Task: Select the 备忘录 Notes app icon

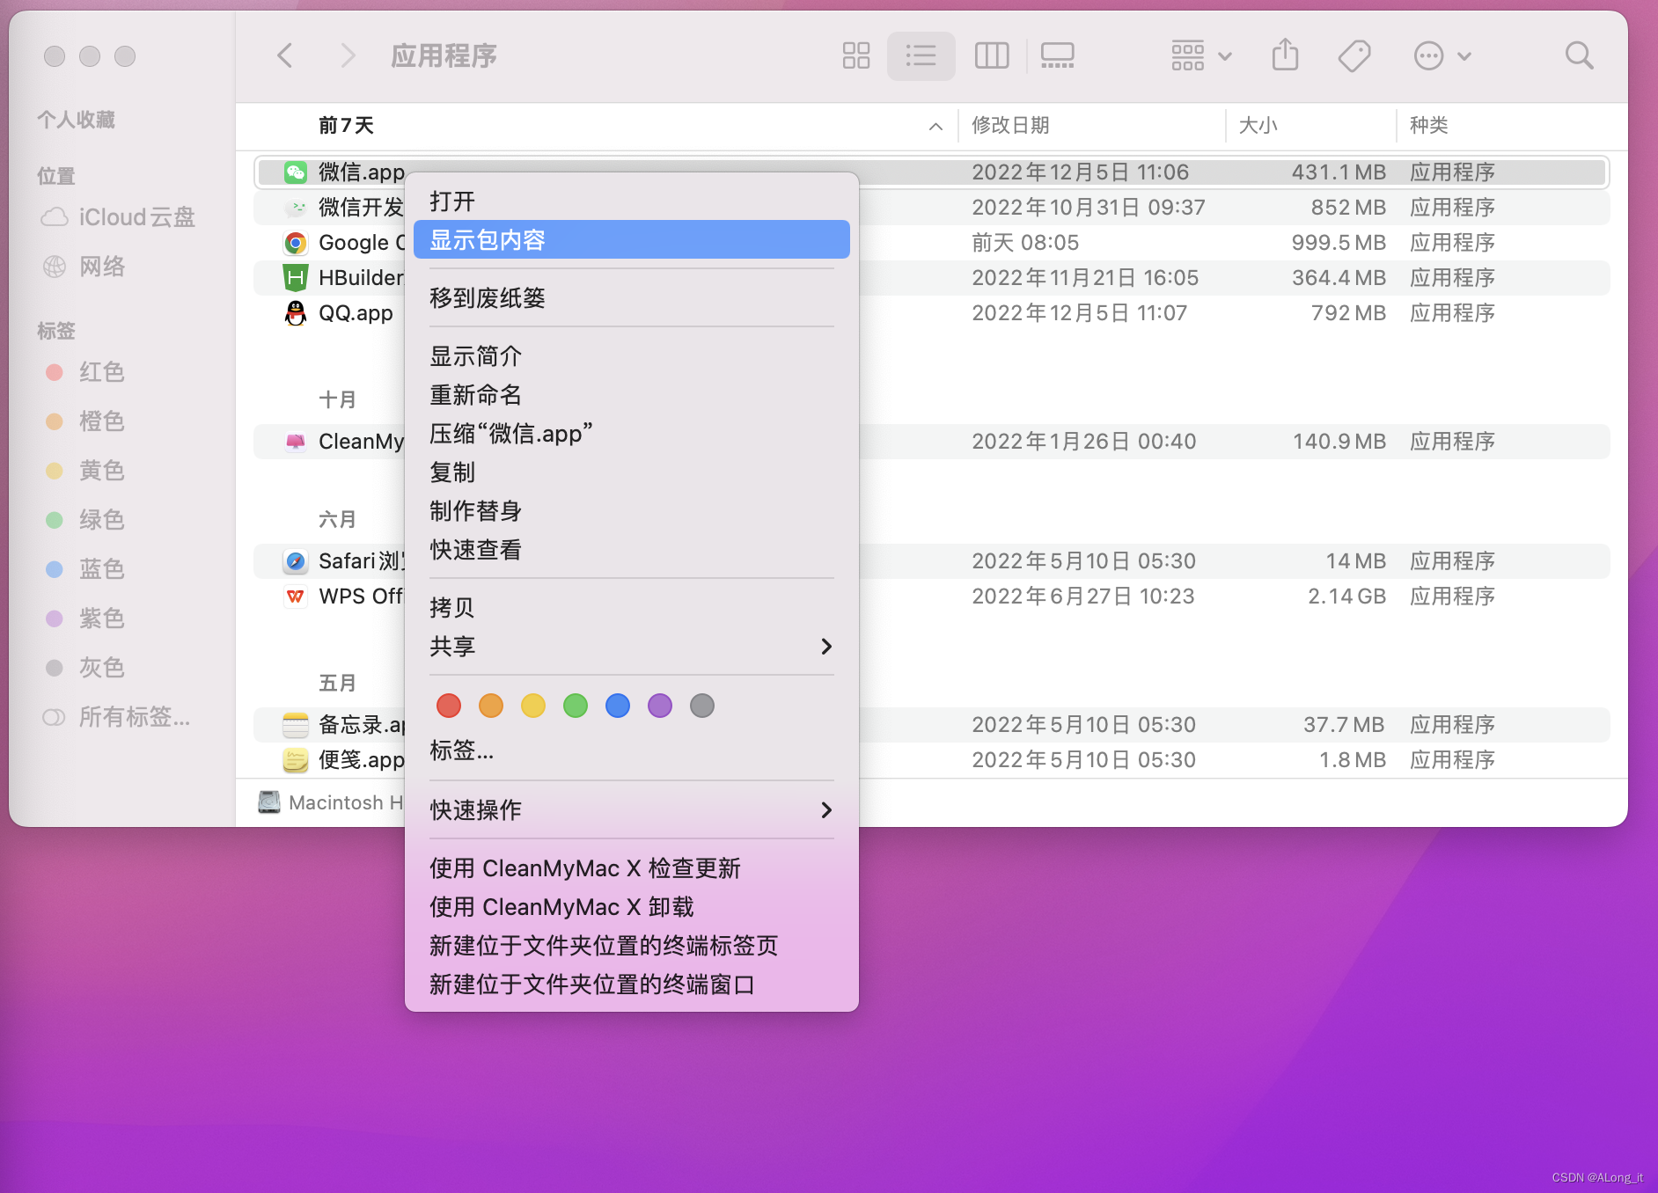Action: coord(296,725)
